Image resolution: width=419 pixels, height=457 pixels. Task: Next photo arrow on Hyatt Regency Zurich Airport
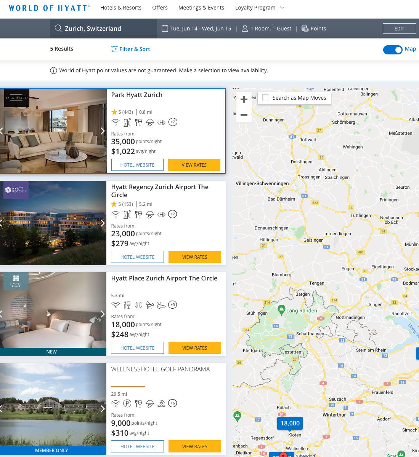coord(103,223)
